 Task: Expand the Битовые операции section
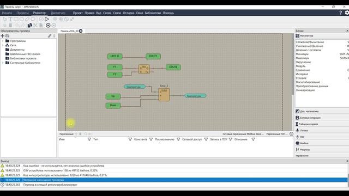(322, 118)
